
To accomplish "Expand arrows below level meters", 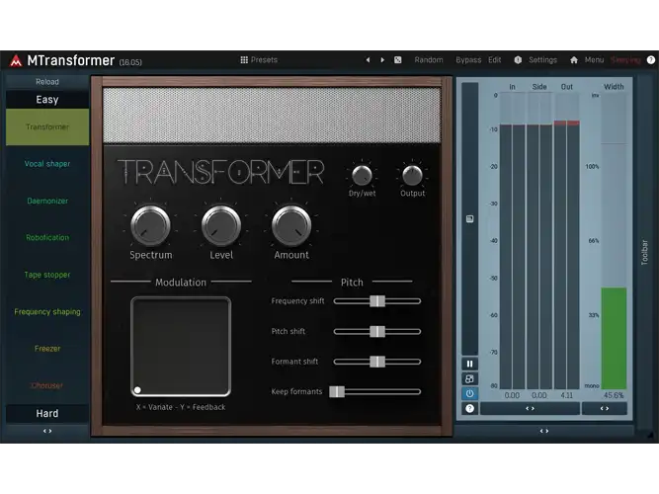I will coord(530,408).
